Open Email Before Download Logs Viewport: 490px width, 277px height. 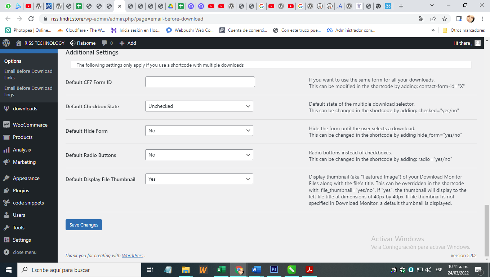click(x=28, y=91)
